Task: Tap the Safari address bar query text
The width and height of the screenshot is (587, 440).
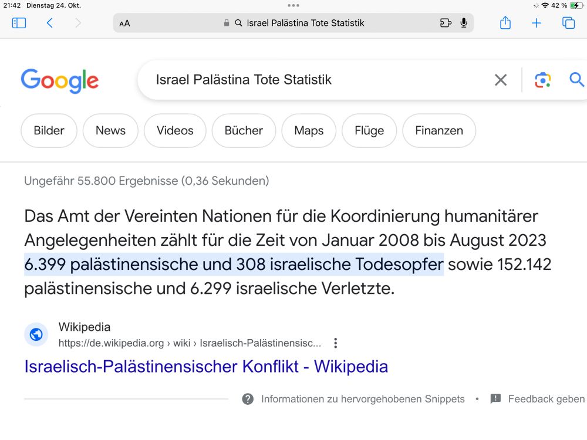Action: [305, 23]
